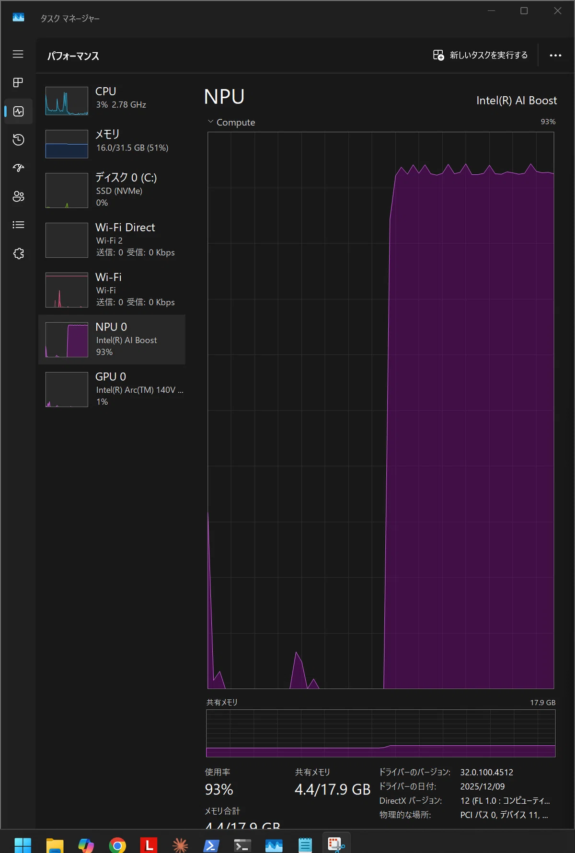This screenshot has width=575, height=853.
Task: Open Snipping Tool from taskbar
Action: coord(336,844)
